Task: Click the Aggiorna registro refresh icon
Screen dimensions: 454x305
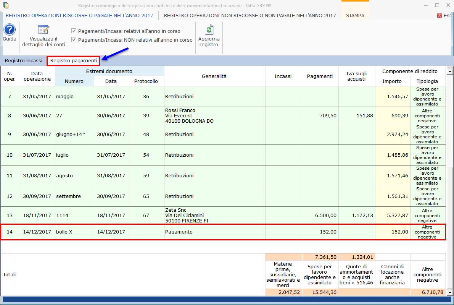Action: click(209, 29)
